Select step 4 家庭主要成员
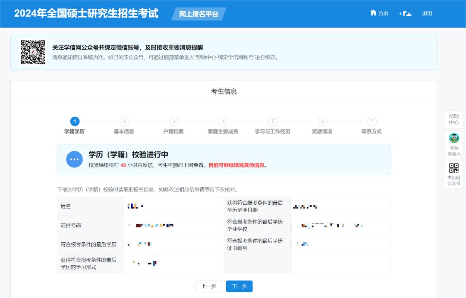 click(x=223, y=122)
